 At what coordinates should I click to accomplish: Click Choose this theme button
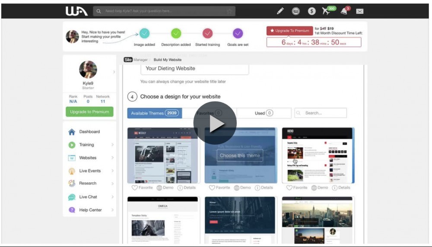coord(240,155)
